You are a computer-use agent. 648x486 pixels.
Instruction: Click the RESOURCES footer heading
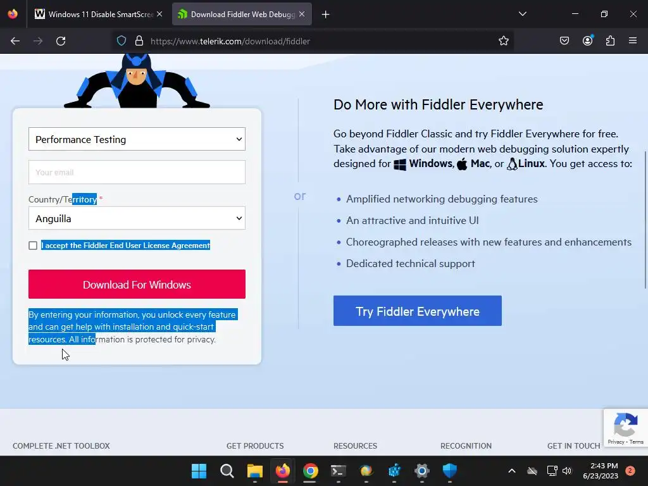coord(356,446)
